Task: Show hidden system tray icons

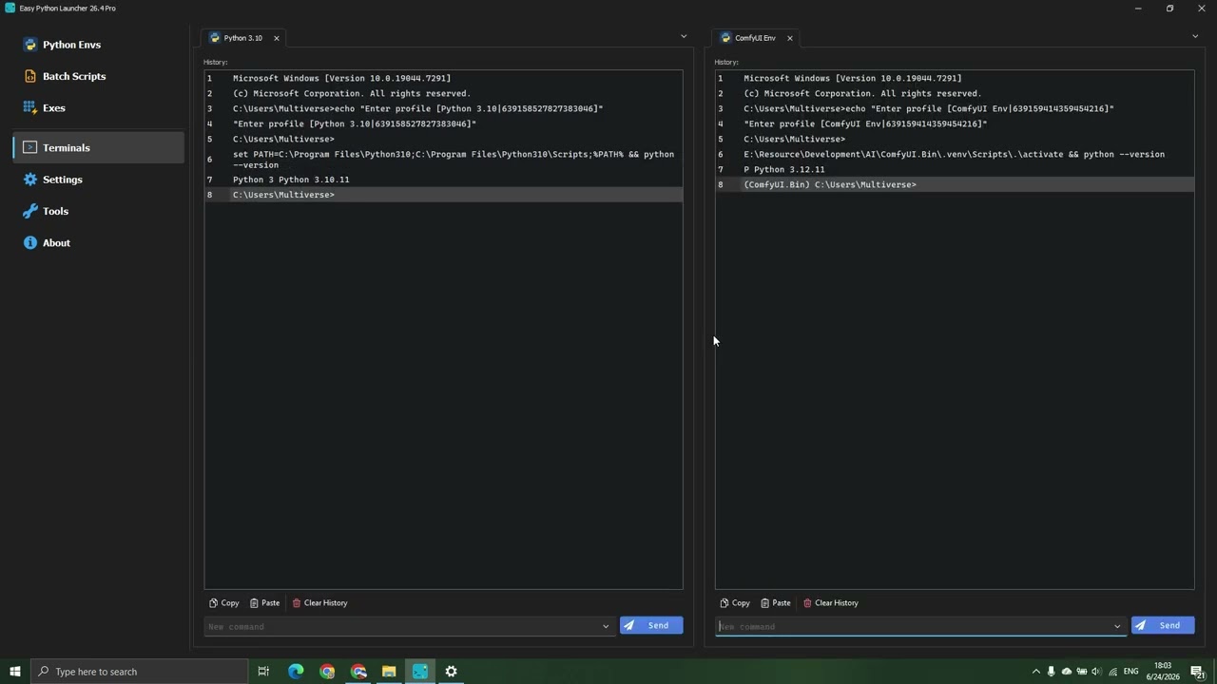Action: click(x=1035, y=672)
